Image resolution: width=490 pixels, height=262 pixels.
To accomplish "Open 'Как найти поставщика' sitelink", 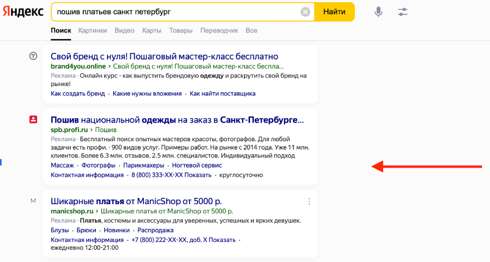I will pyautogui.click(x=222, y=93).
